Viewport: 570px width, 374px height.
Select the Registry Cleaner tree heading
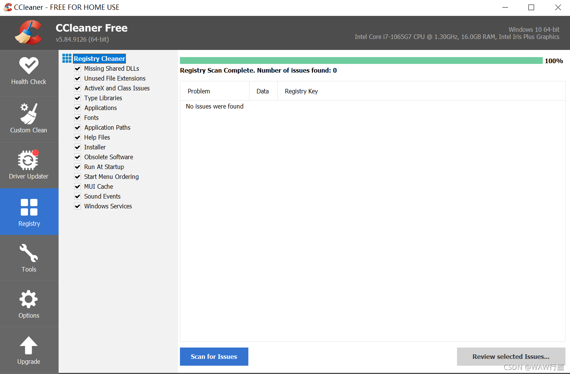coord(99,59)
